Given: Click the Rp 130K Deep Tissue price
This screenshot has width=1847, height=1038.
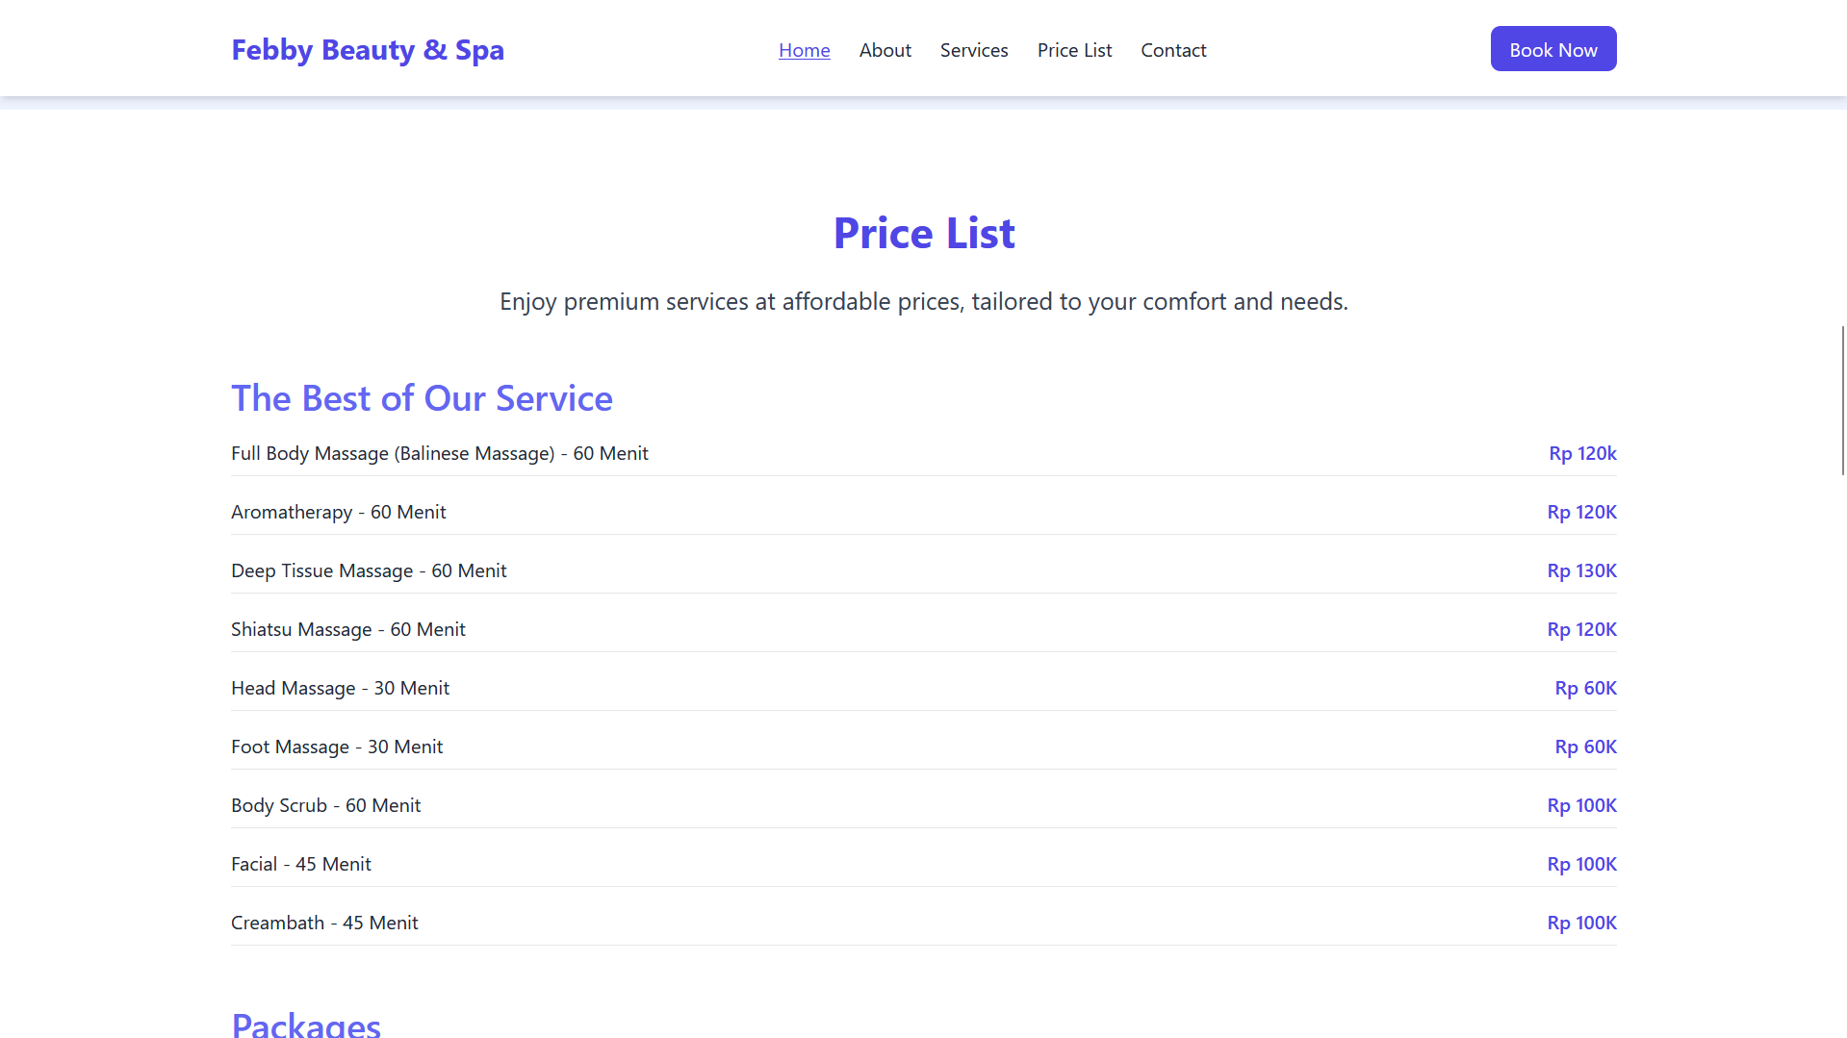Looking at the screenshot, I should click(x=1581, y=570).
